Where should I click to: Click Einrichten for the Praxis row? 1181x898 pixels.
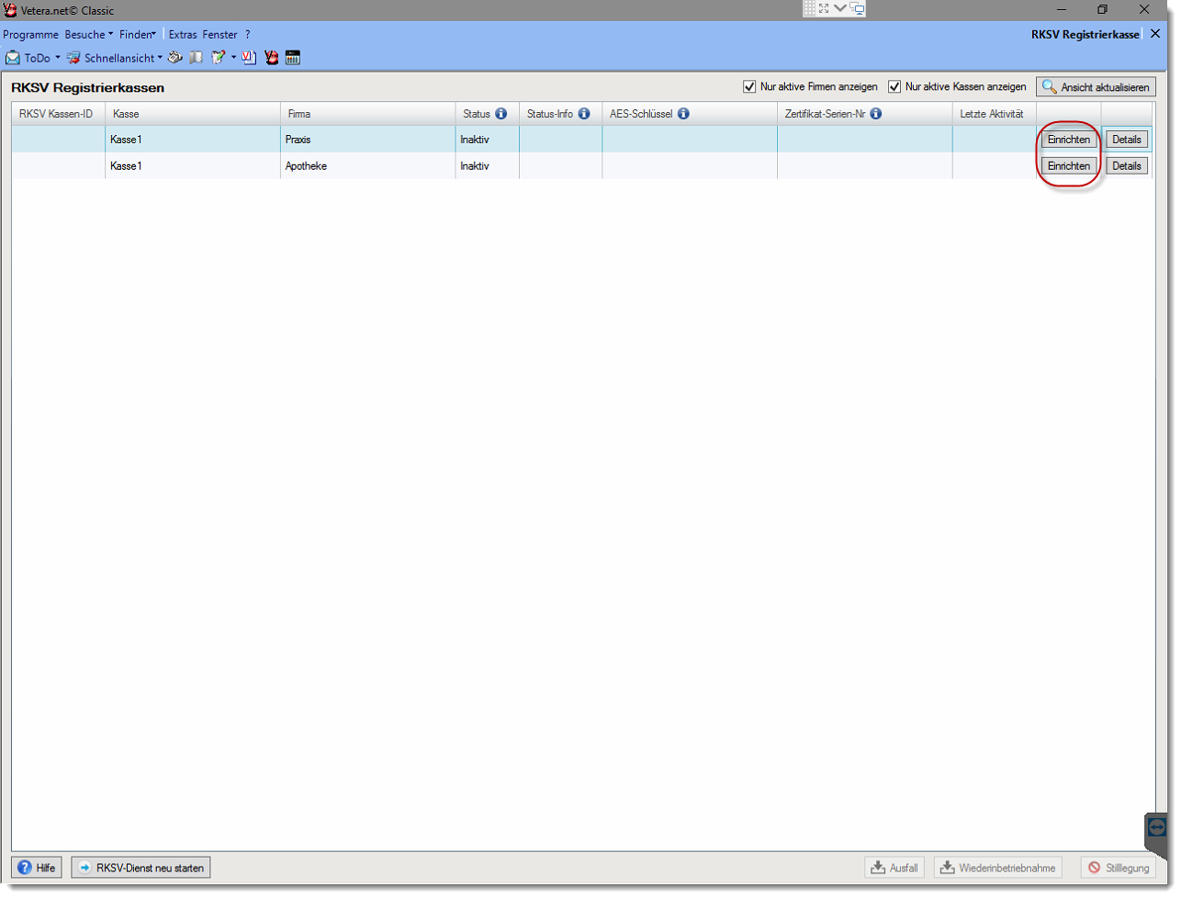tap(1068, 140)
